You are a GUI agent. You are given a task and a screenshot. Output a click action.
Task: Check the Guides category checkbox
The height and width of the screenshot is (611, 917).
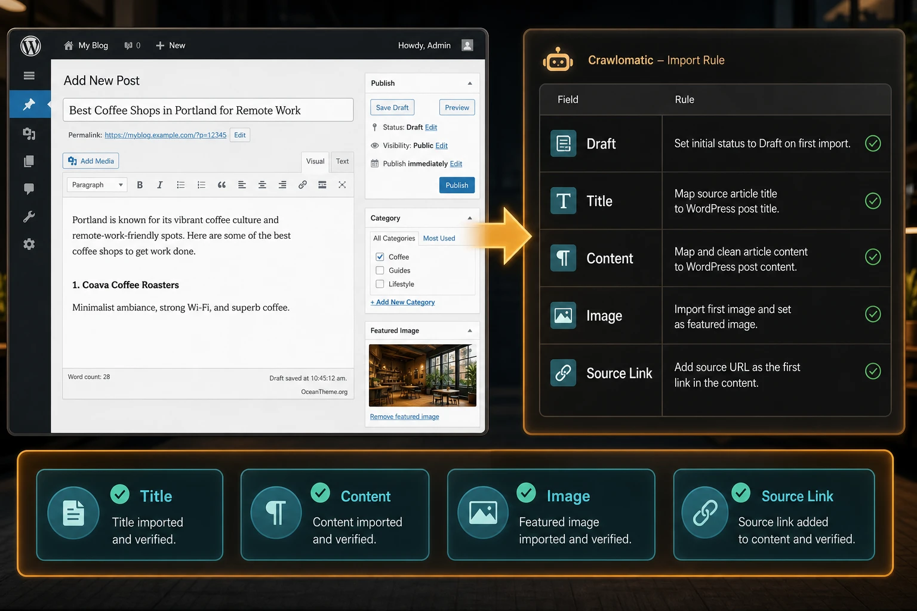coord(380,270)
